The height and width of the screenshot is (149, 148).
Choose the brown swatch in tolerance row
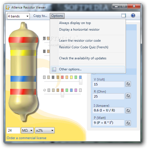(x=58, y=90)
